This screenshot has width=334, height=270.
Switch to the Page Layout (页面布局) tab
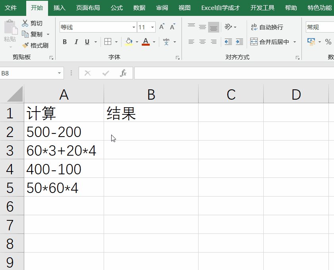point(88,8)
